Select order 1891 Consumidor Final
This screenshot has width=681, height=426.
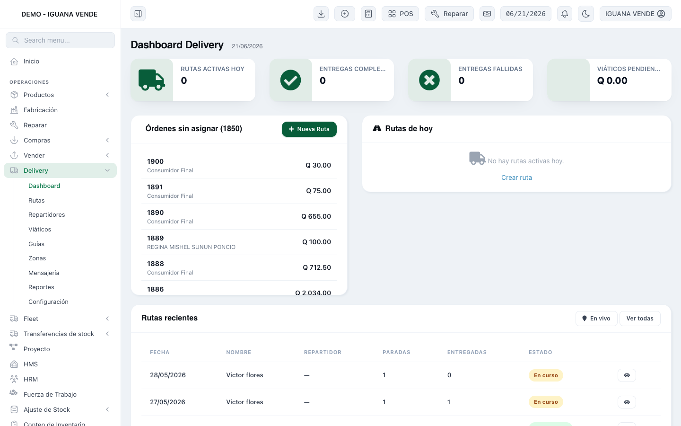tap(239, 191)
